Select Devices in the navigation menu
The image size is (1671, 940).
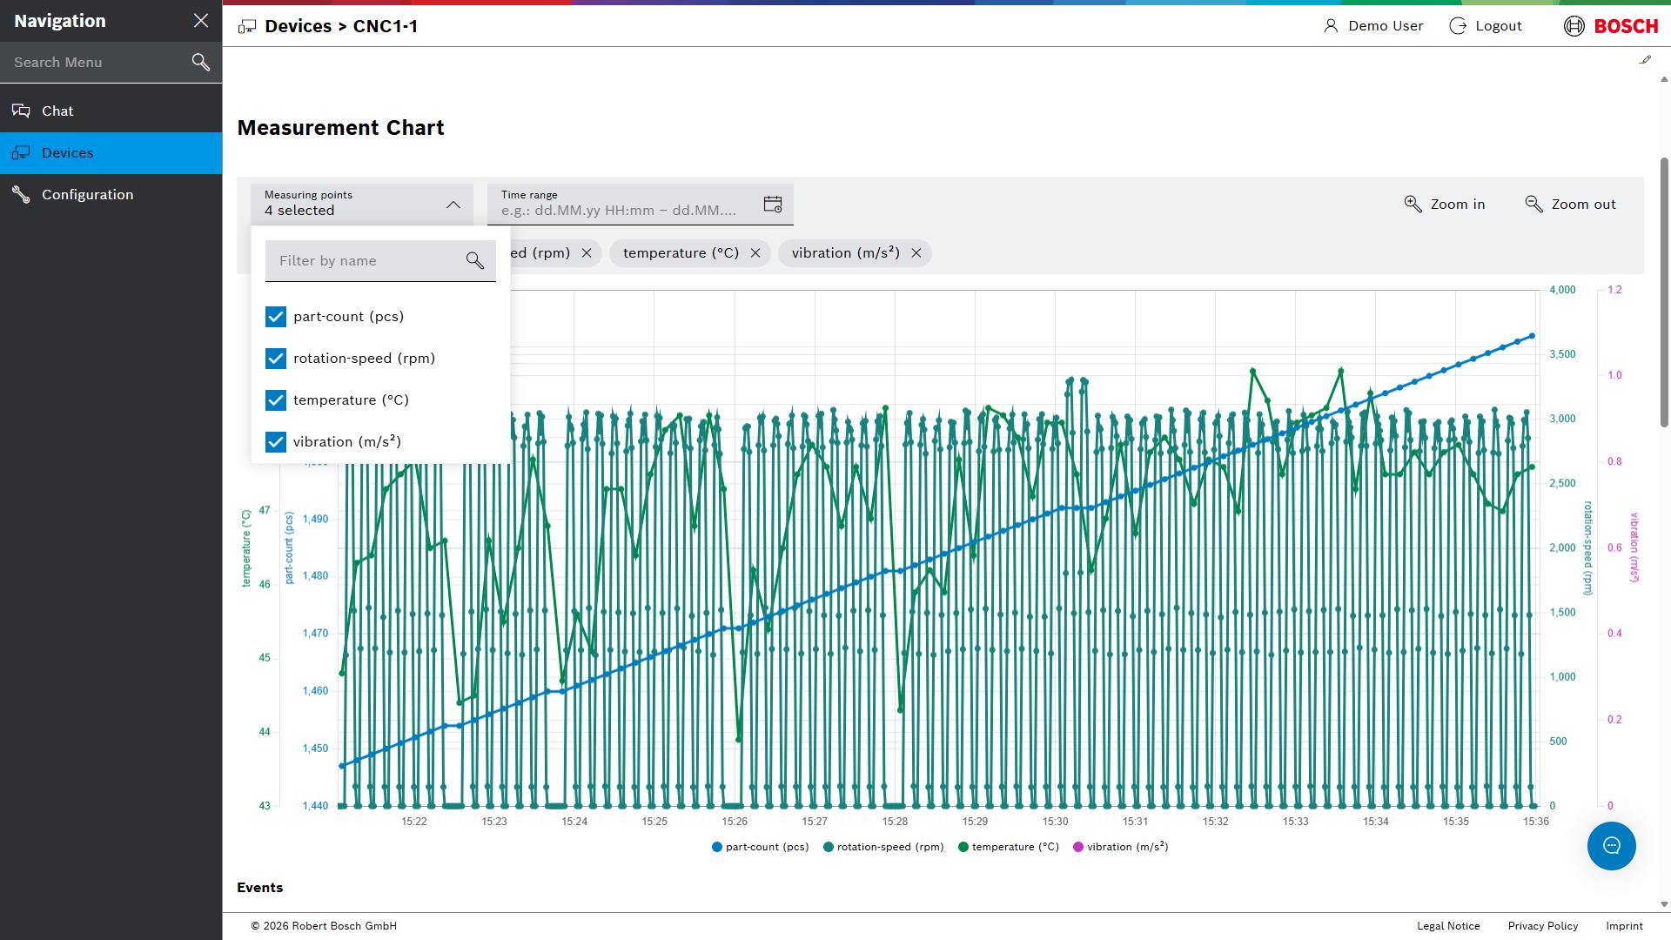[x=111, y=152]
